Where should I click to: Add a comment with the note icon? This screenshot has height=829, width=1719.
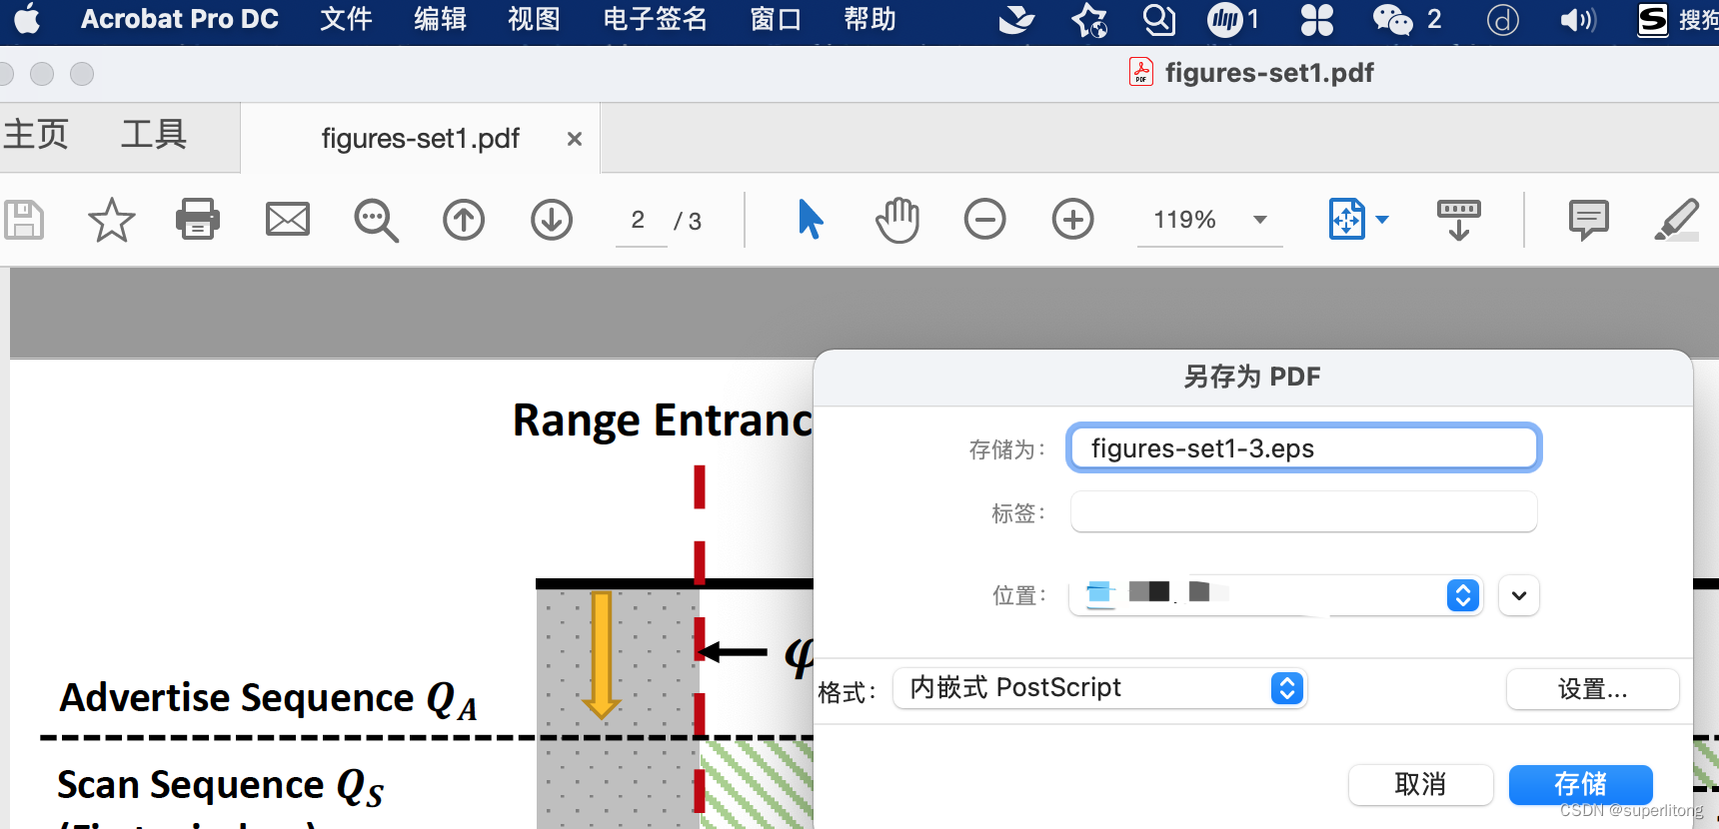click(1589, 220)
